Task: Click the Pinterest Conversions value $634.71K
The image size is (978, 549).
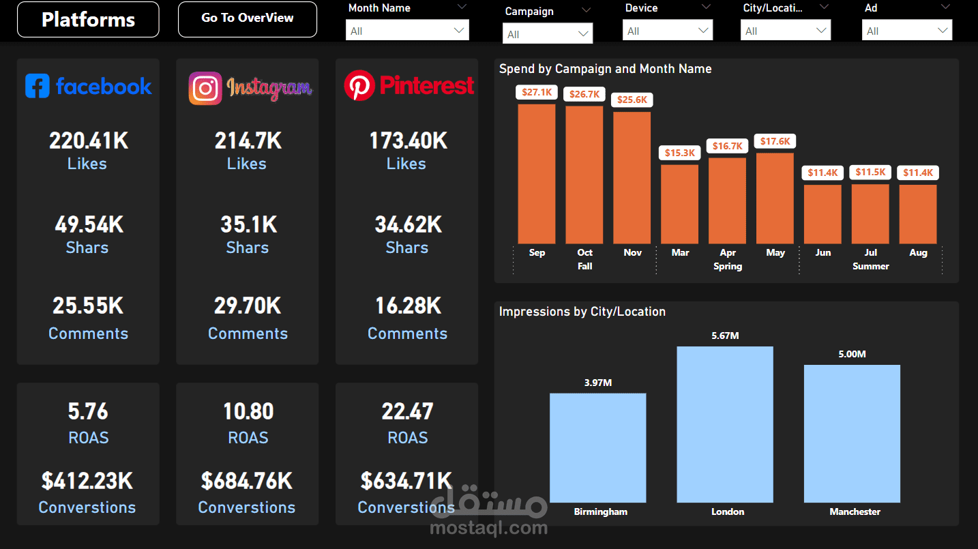Action: tap(406, 480)
